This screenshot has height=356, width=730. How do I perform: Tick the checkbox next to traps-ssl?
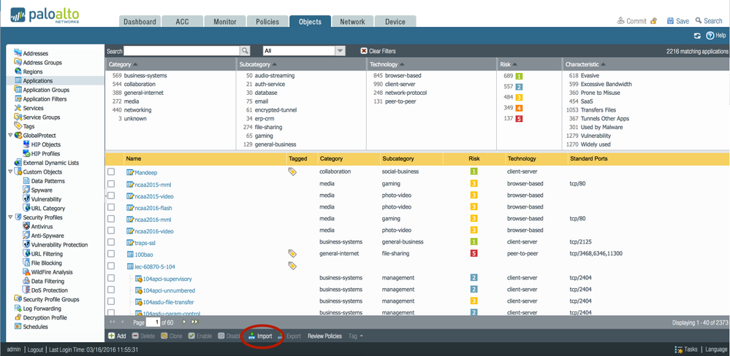point(111,242)
